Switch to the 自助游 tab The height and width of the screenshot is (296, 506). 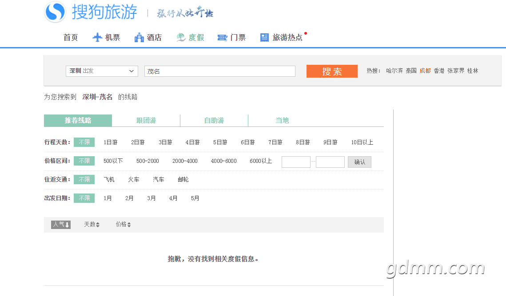click(214, 121)
